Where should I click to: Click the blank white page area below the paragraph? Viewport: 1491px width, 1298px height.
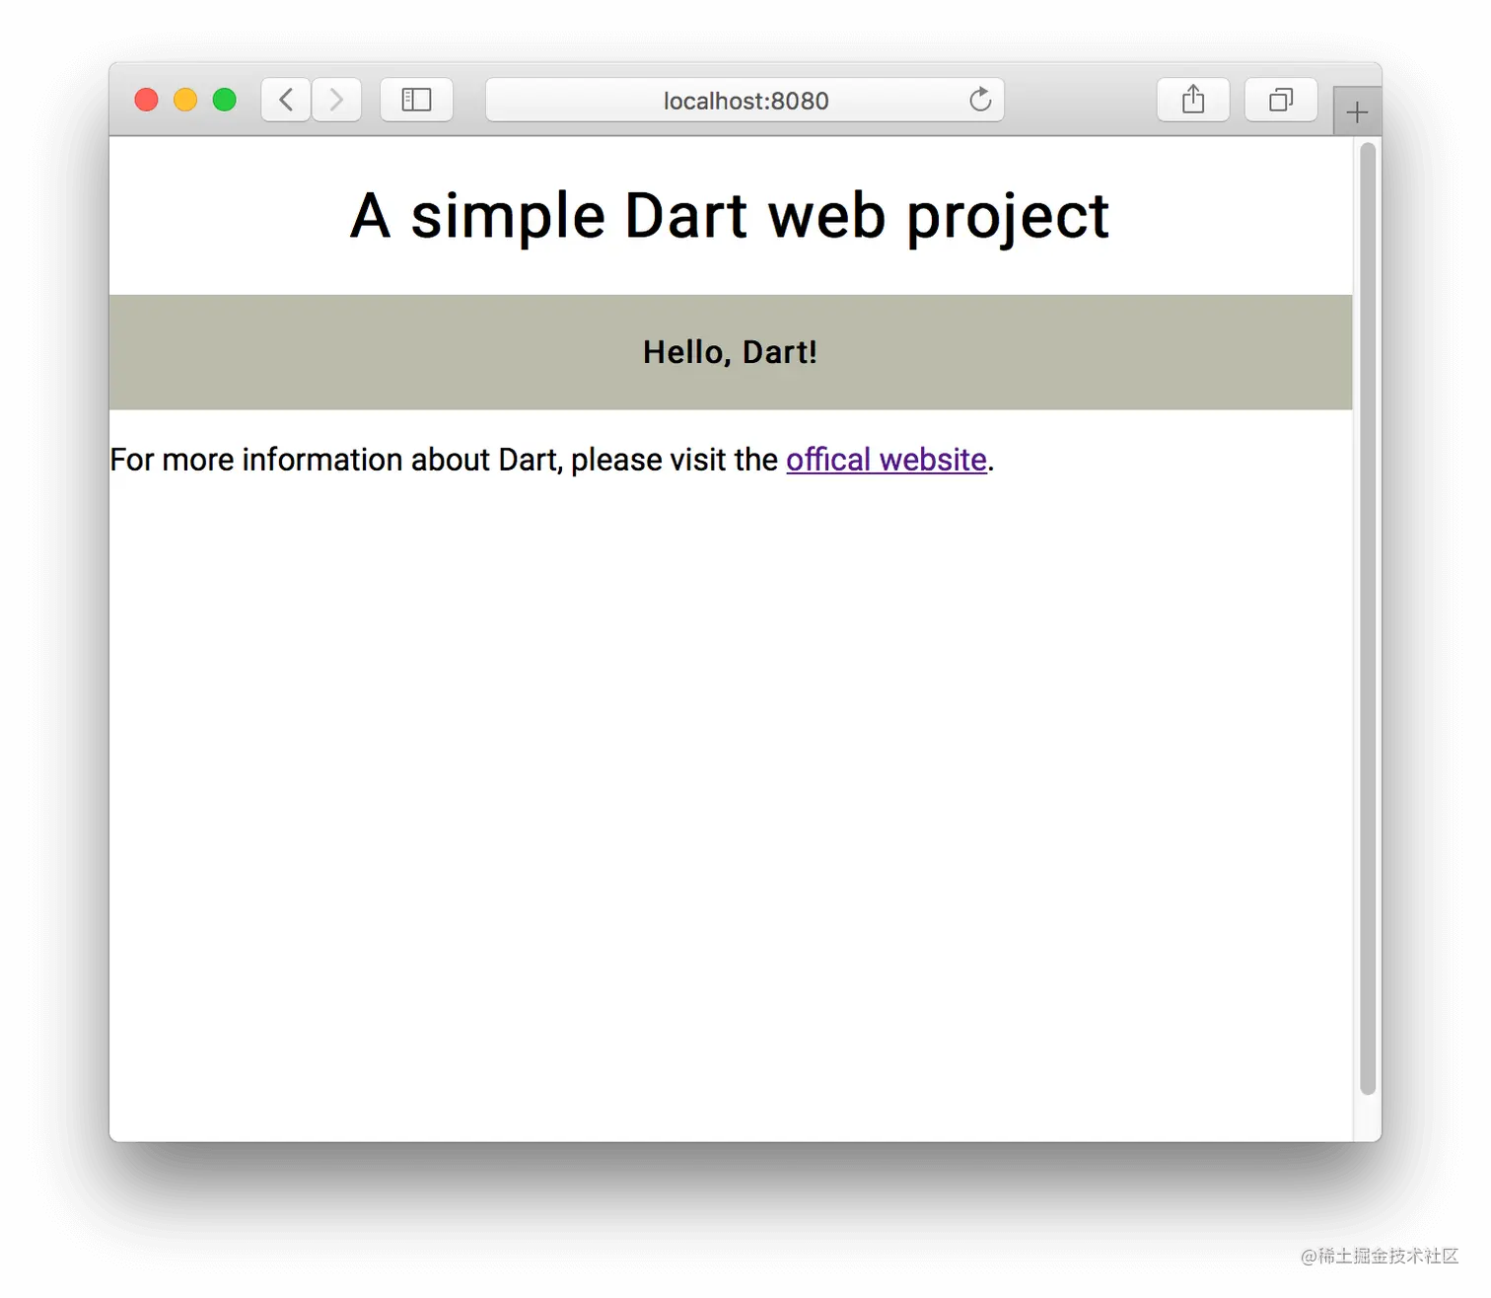[x=730, y=789]
